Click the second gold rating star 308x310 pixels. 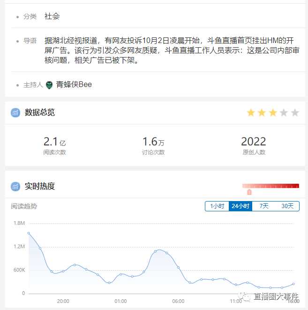coord(262,113)
